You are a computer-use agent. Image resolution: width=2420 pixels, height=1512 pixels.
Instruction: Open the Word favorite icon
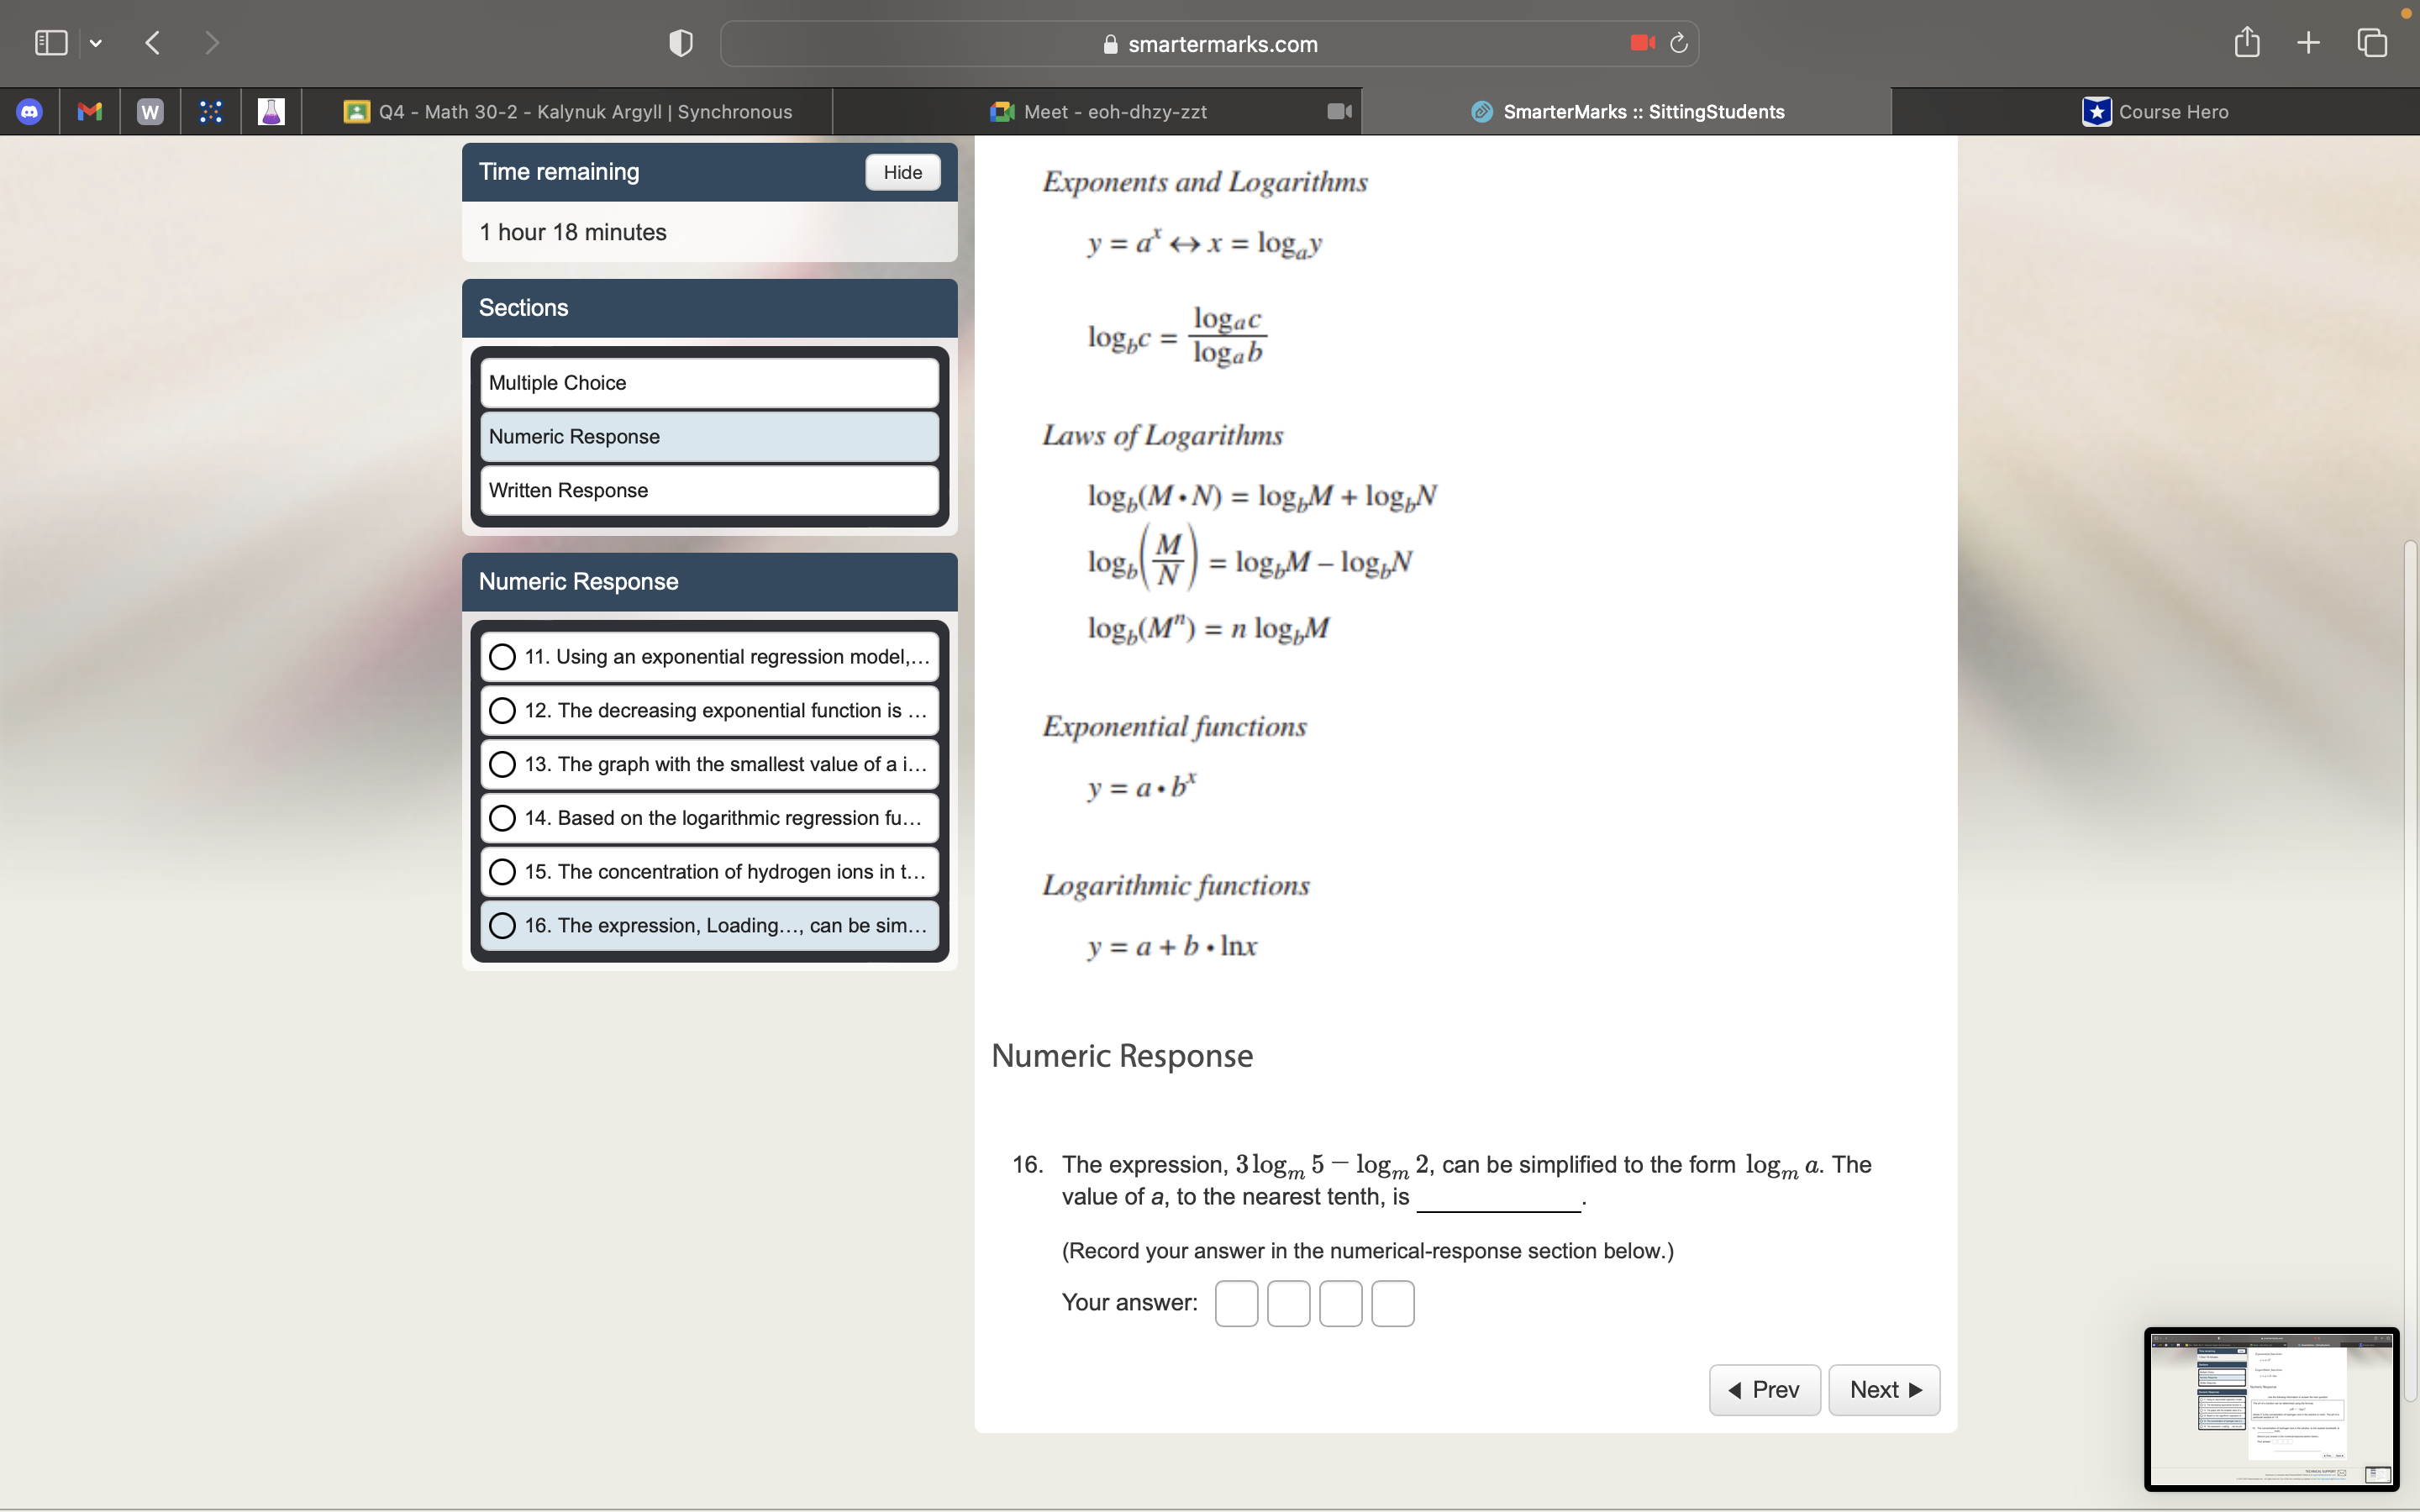(149, 111)
